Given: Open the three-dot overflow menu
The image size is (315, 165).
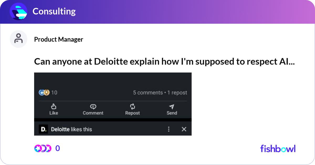Looking at the screenshot, I should click(x=169, y=129).
